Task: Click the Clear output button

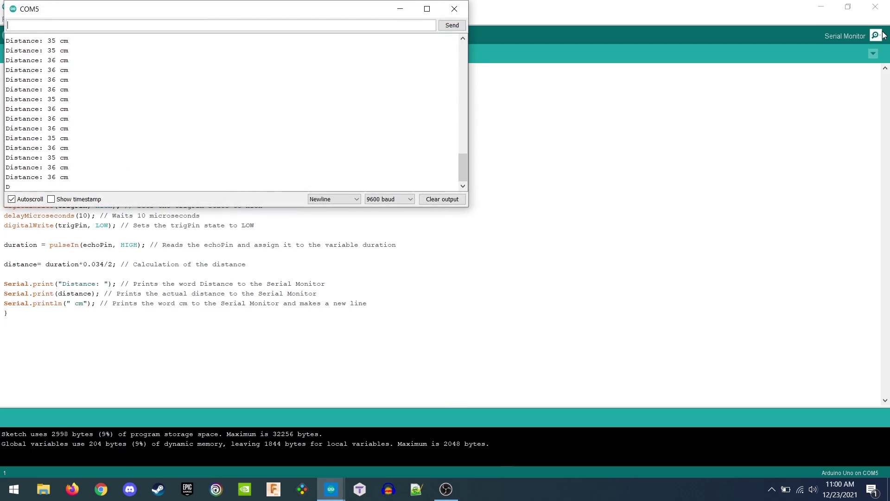Action: (x=442, y=199)
